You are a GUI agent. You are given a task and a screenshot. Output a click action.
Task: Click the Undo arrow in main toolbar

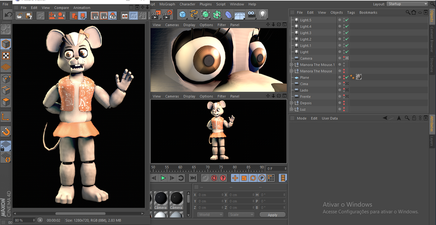tap(7, 15)
